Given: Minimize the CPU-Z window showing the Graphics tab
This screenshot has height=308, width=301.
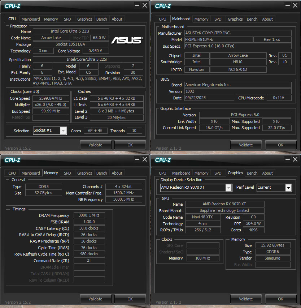Looking at the screenshot, I should pos(287,159).
